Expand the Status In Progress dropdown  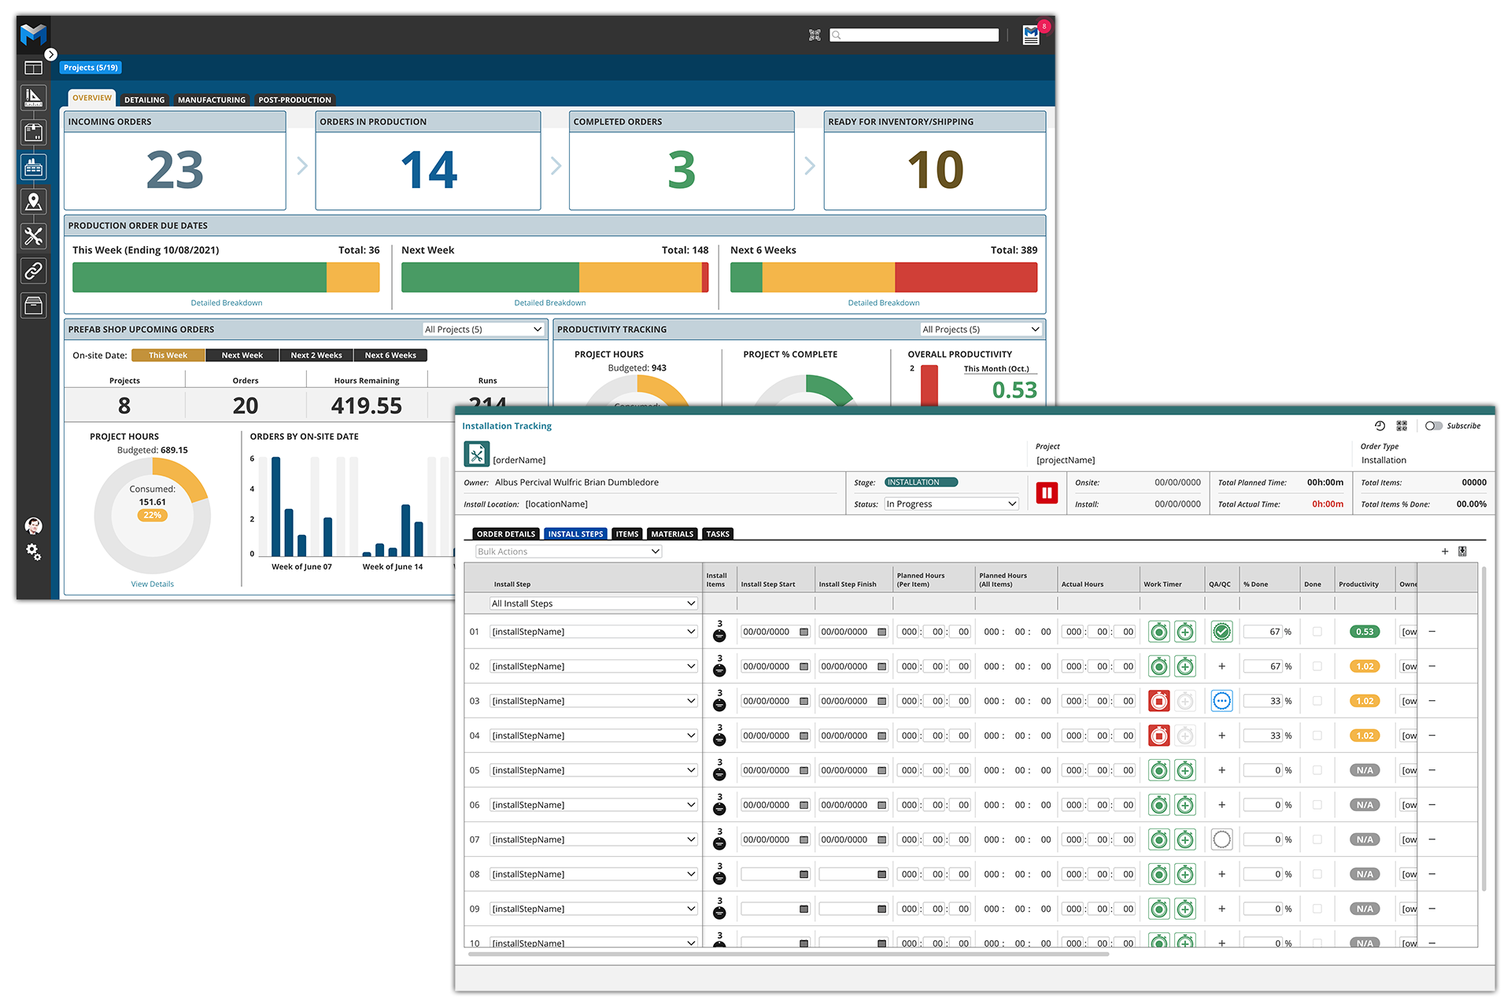click(951, 503)
